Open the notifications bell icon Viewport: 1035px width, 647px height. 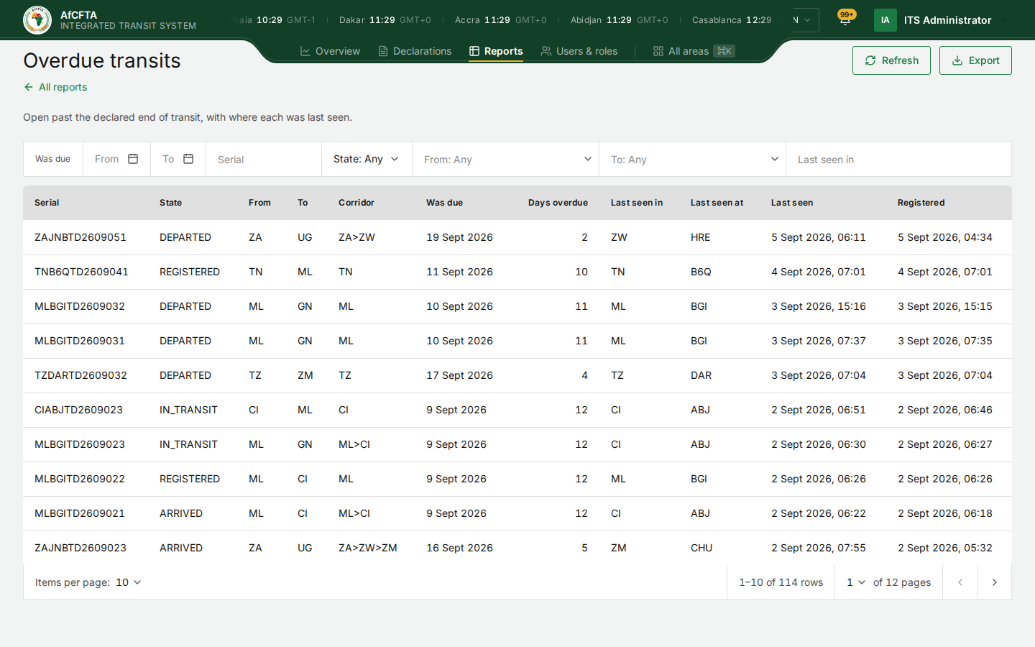coord(845,20)
